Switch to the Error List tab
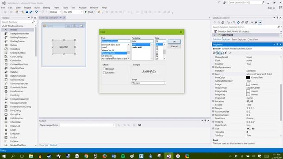 click(44, 145)
